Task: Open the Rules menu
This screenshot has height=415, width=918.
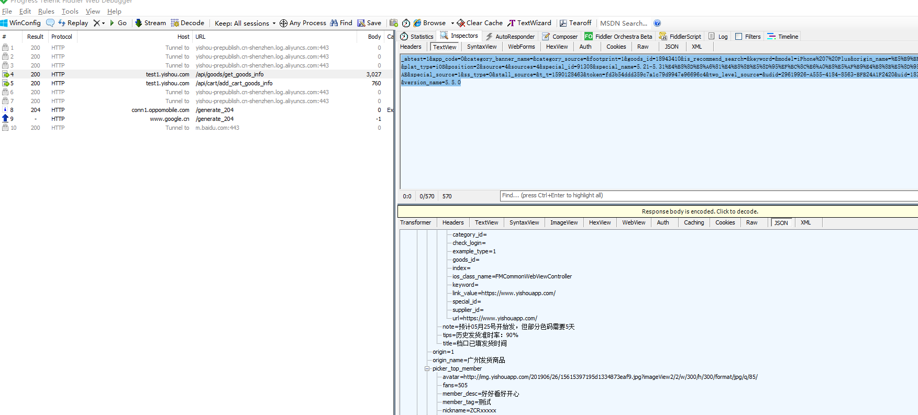Action: [46, 11]
